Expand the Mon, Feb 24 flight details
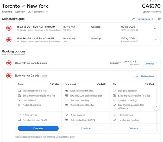This screenshot has height=142, width=163. click(x=155, y=40)
